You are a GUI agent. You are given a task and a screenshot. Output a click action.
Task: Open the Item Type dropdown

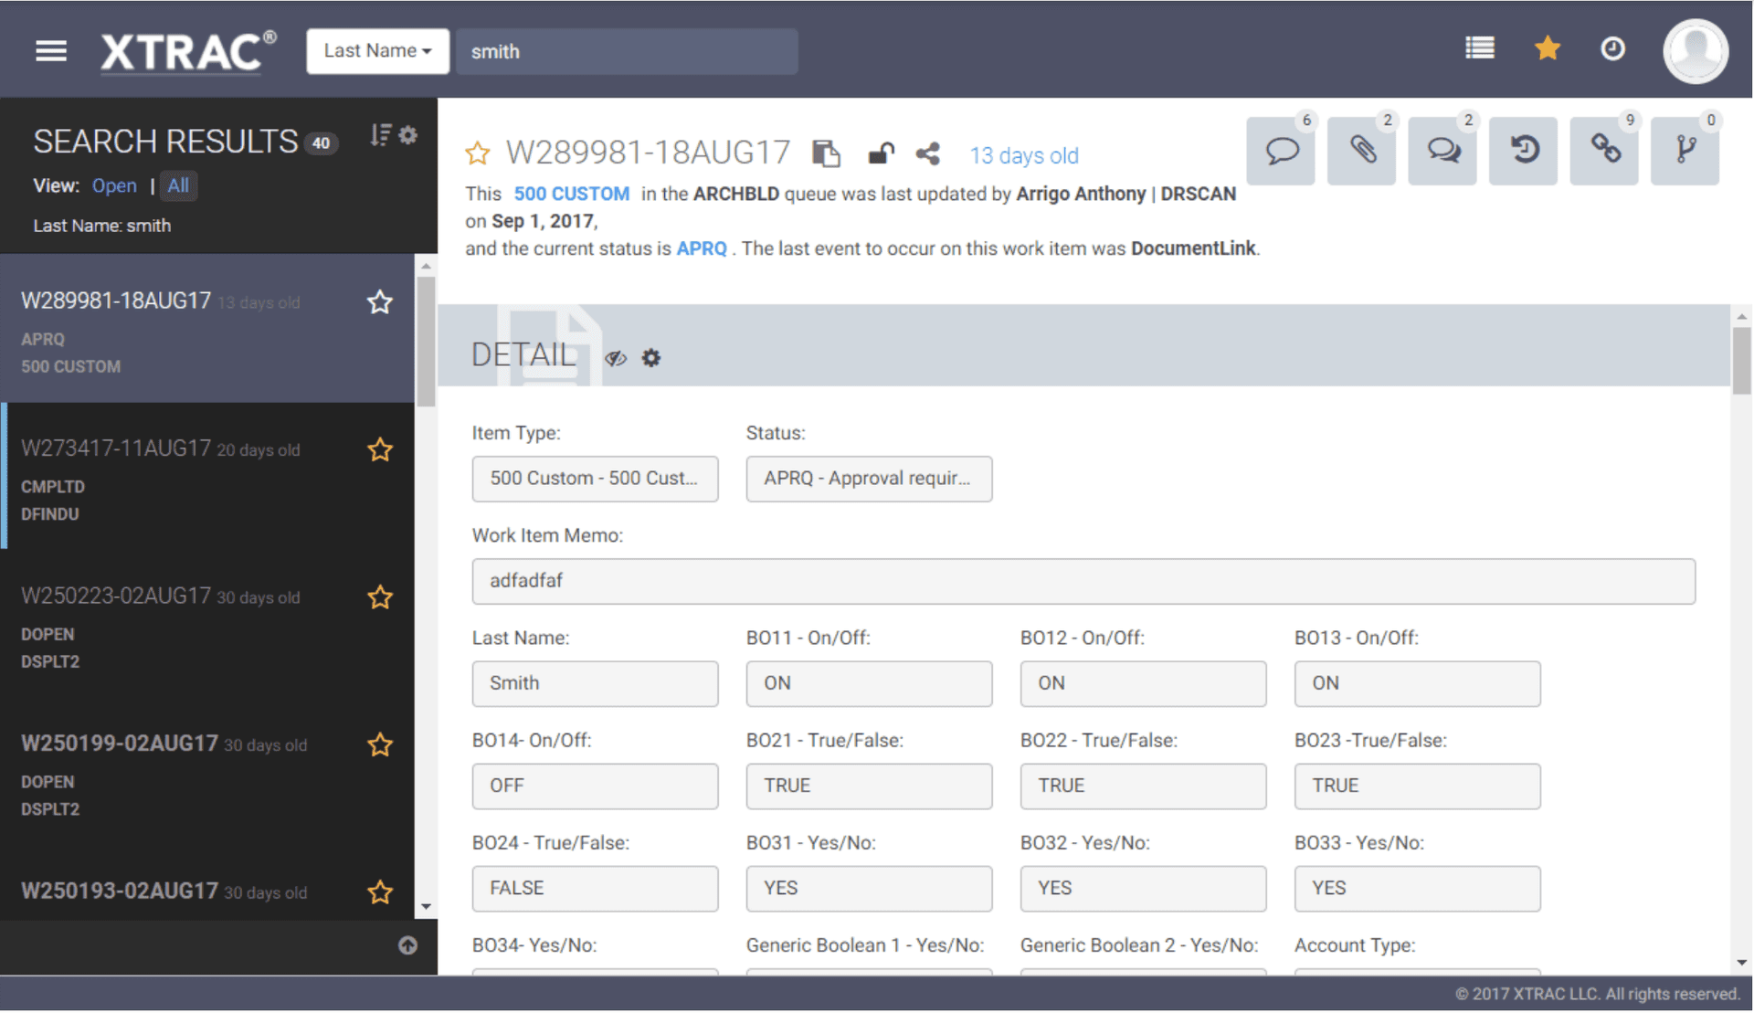click(595, 479)
